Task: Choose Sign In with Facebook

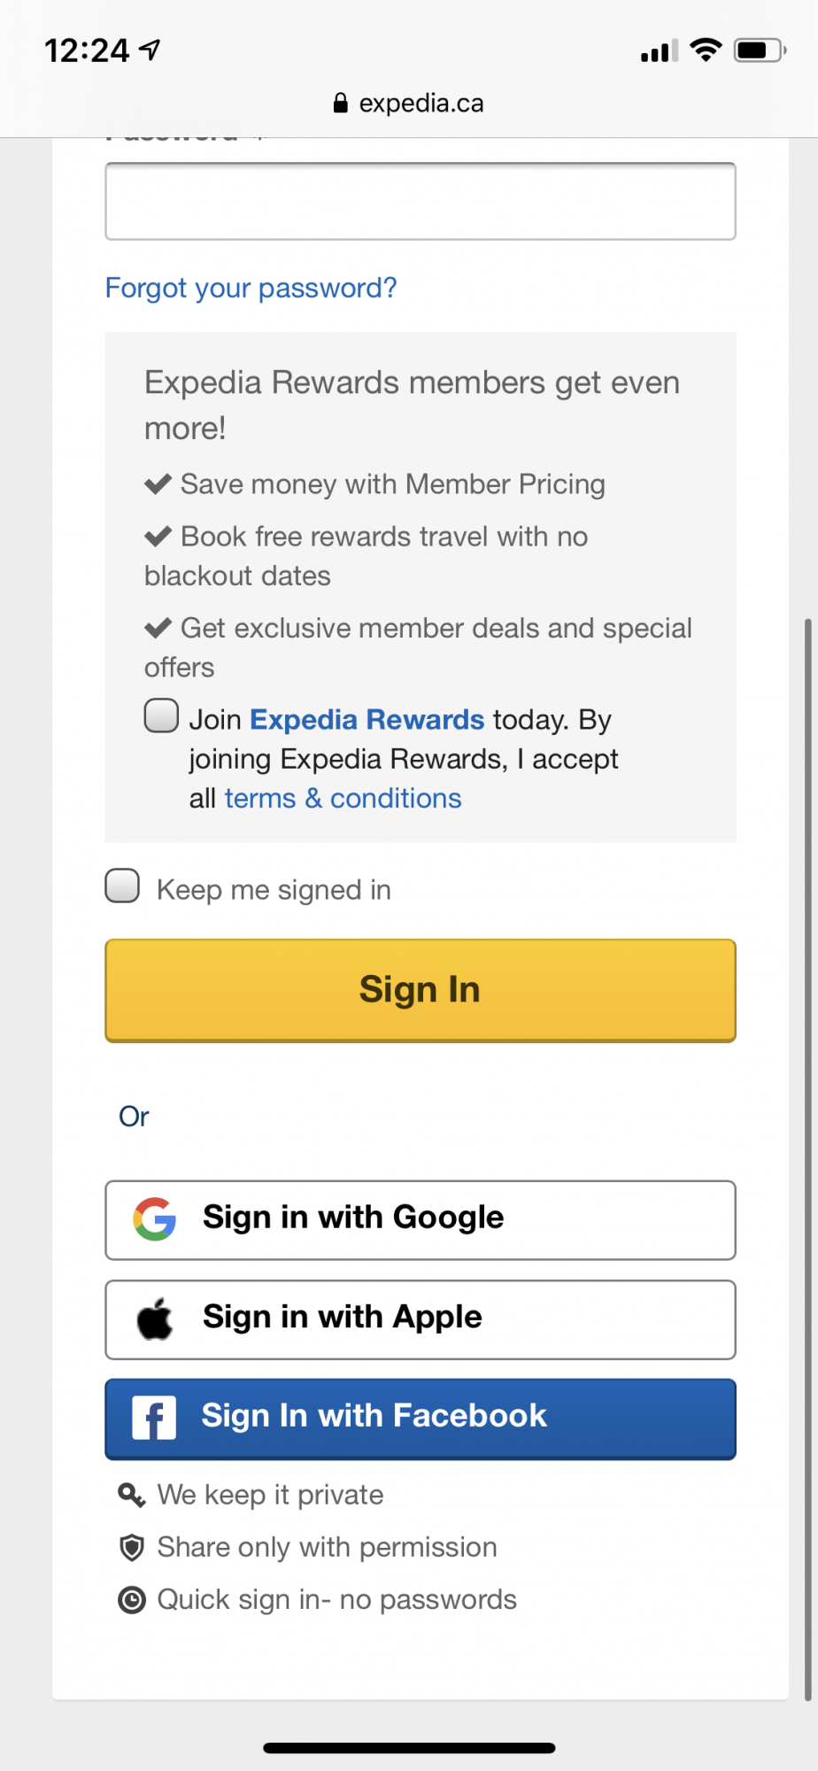Action: tap(421, 1419)
